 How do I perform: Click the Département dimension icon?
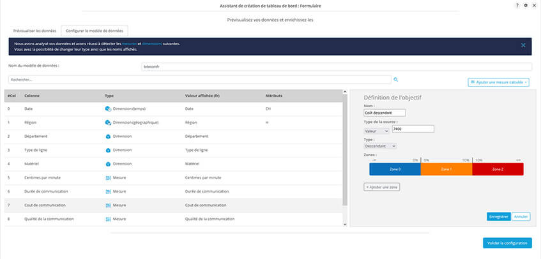tap(108, 136)
